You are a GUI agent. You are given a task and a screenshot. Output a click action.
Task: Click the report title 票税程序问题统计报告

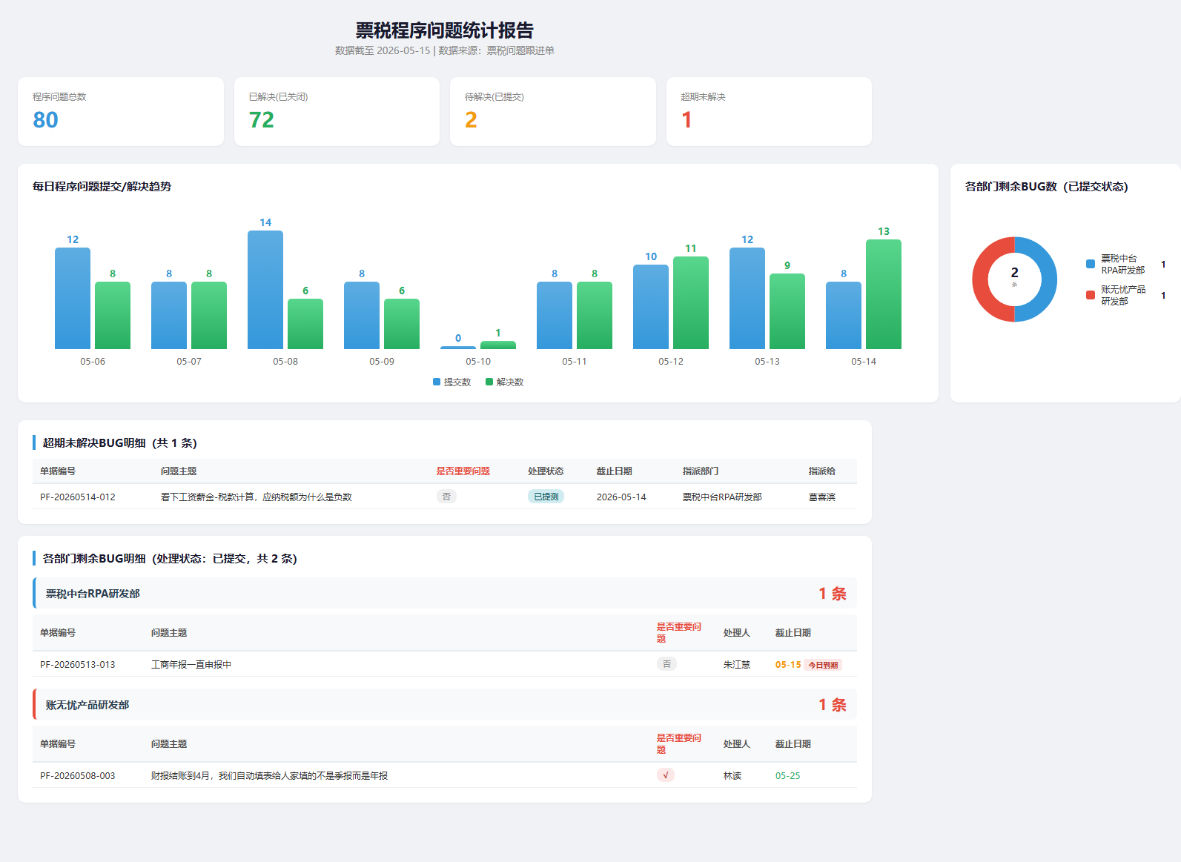tap(445, 30)
